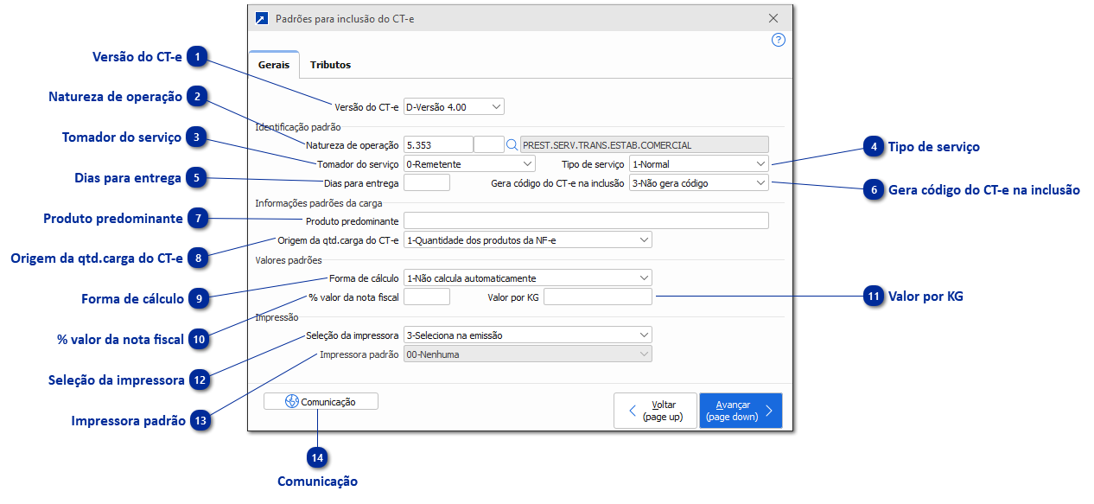Click numbered callout marker 14
This screenshot has width=1094, height=504.
click(x=317, y=457)
